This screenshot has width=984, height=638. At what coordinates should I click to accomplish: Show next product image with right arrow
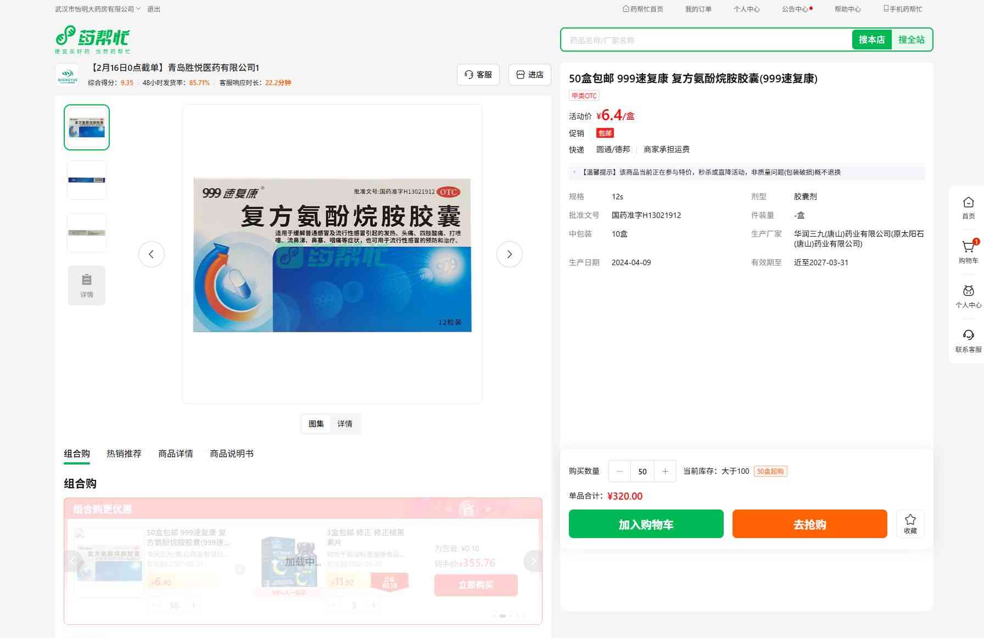509,254
